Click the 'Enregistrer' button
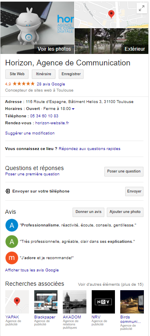The height and width of the screenshot is (336, 150). coord(71,74)
